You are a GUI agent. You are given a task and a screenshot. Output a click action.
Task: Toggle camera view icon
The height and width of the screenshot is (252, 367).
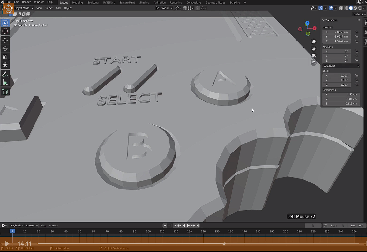[314, 56]
